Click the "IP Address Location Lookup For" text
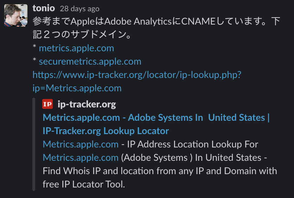The height and width of the screenshot is (198, 294). point(192,144)
